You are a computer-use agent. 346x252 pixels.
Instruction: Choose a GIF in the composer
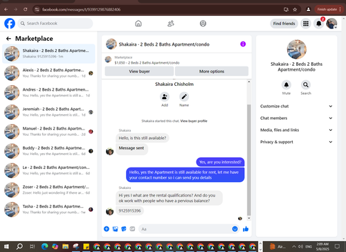pyautogui.click(x=132, y=229)
